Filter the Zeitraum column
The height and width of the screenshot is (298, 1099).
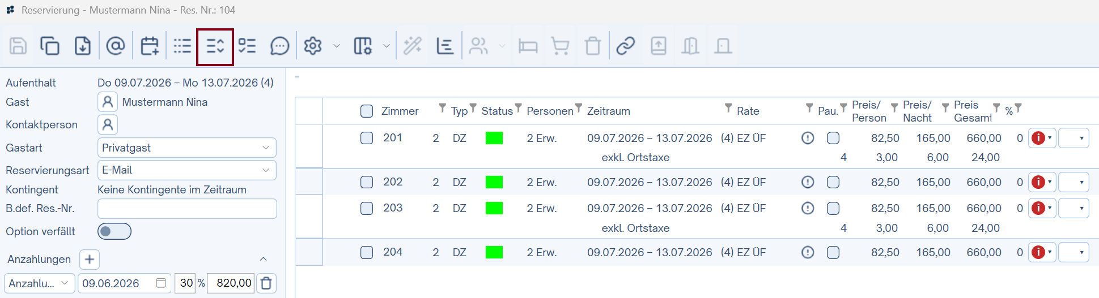click(x=728, y=107)
